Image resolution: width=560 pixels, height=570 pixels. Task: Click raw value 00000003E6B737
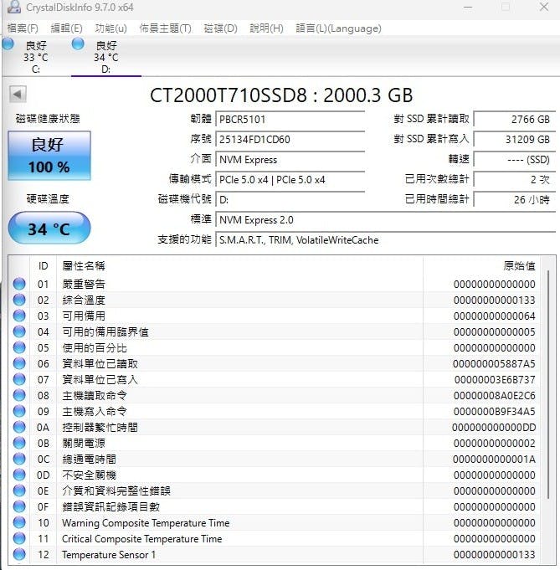pyautogui.click(x=495, y=379)
